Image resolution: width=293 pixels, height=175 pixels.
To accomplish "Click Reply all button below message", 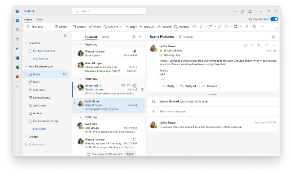I will coord(188,86).
